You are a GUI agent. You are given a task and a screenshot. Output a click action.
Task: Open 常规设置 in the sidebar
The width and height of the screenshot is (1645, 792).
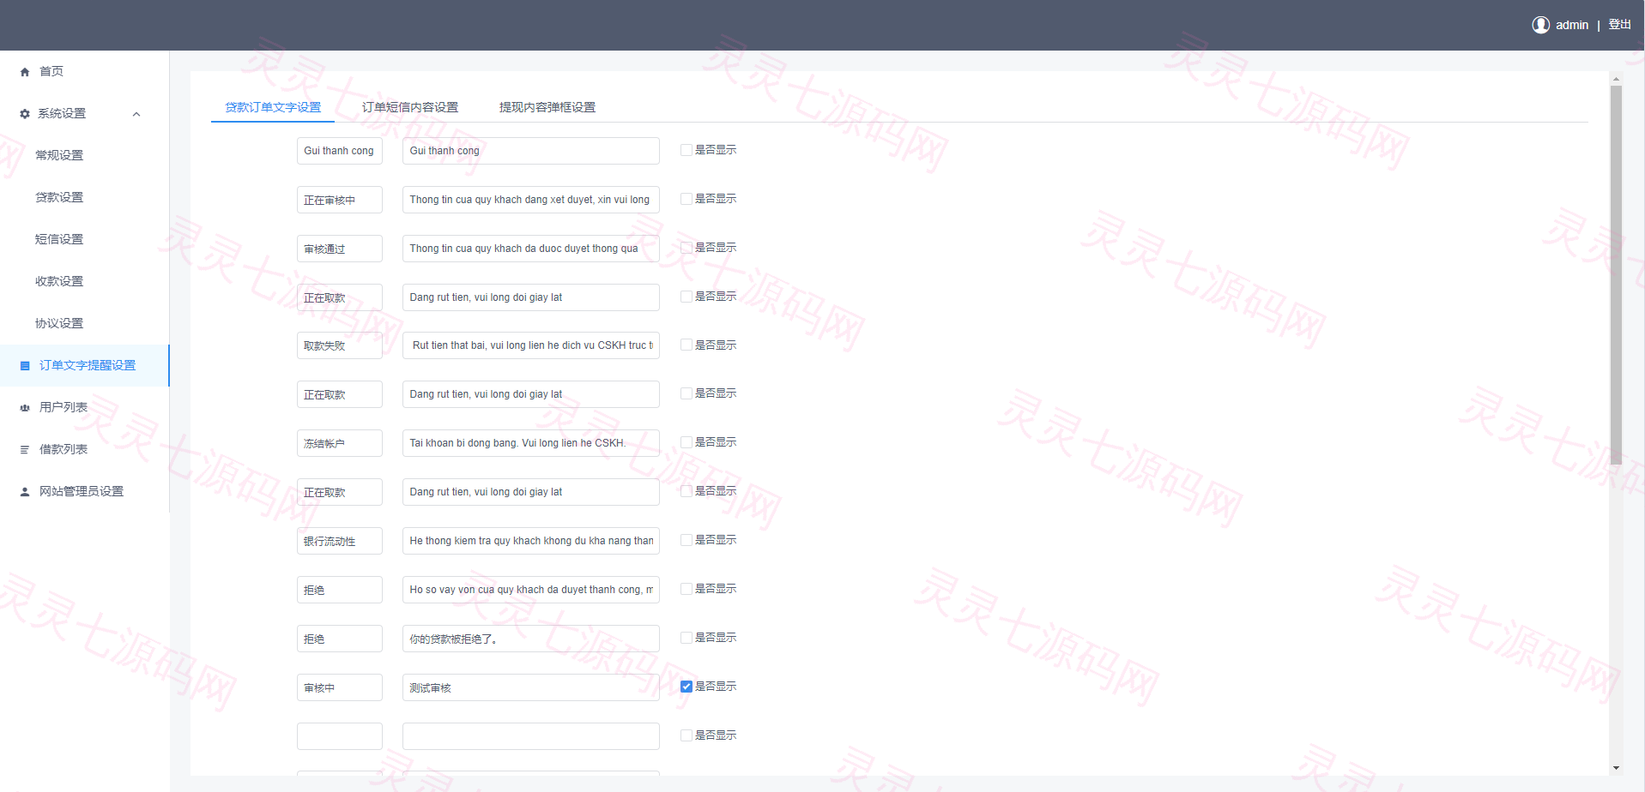tap(59, 155)
